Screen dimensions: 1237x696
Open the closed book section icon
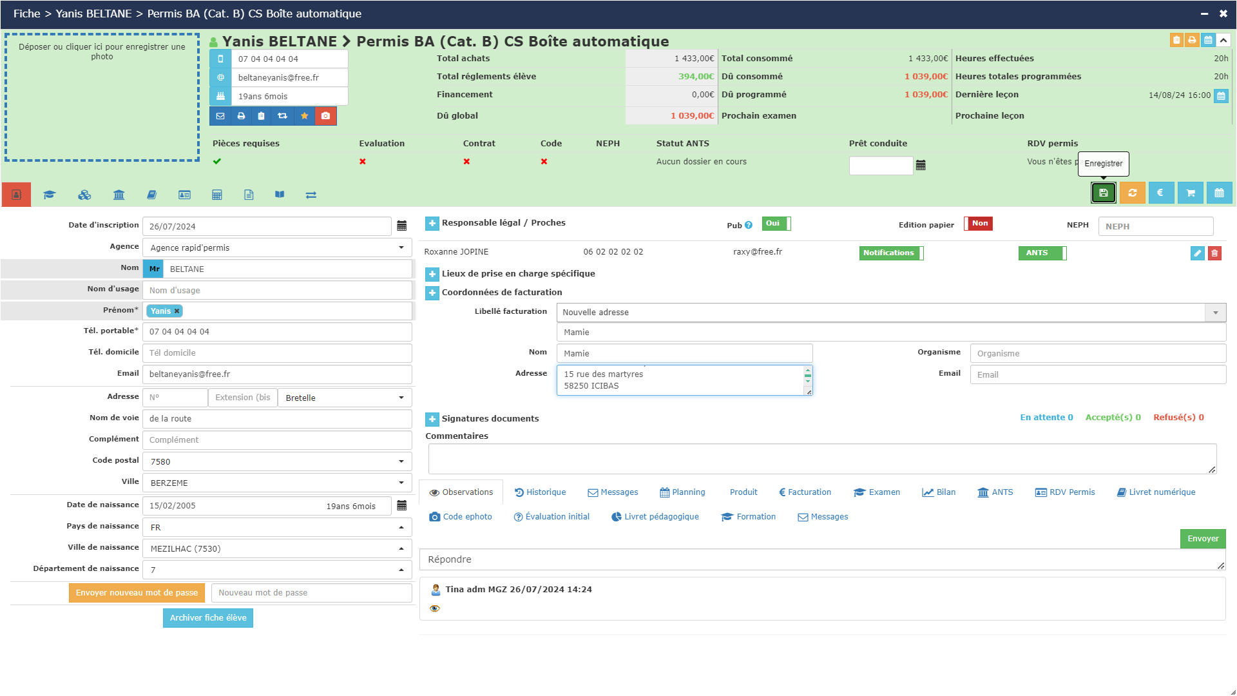click(x=151, y=195)
